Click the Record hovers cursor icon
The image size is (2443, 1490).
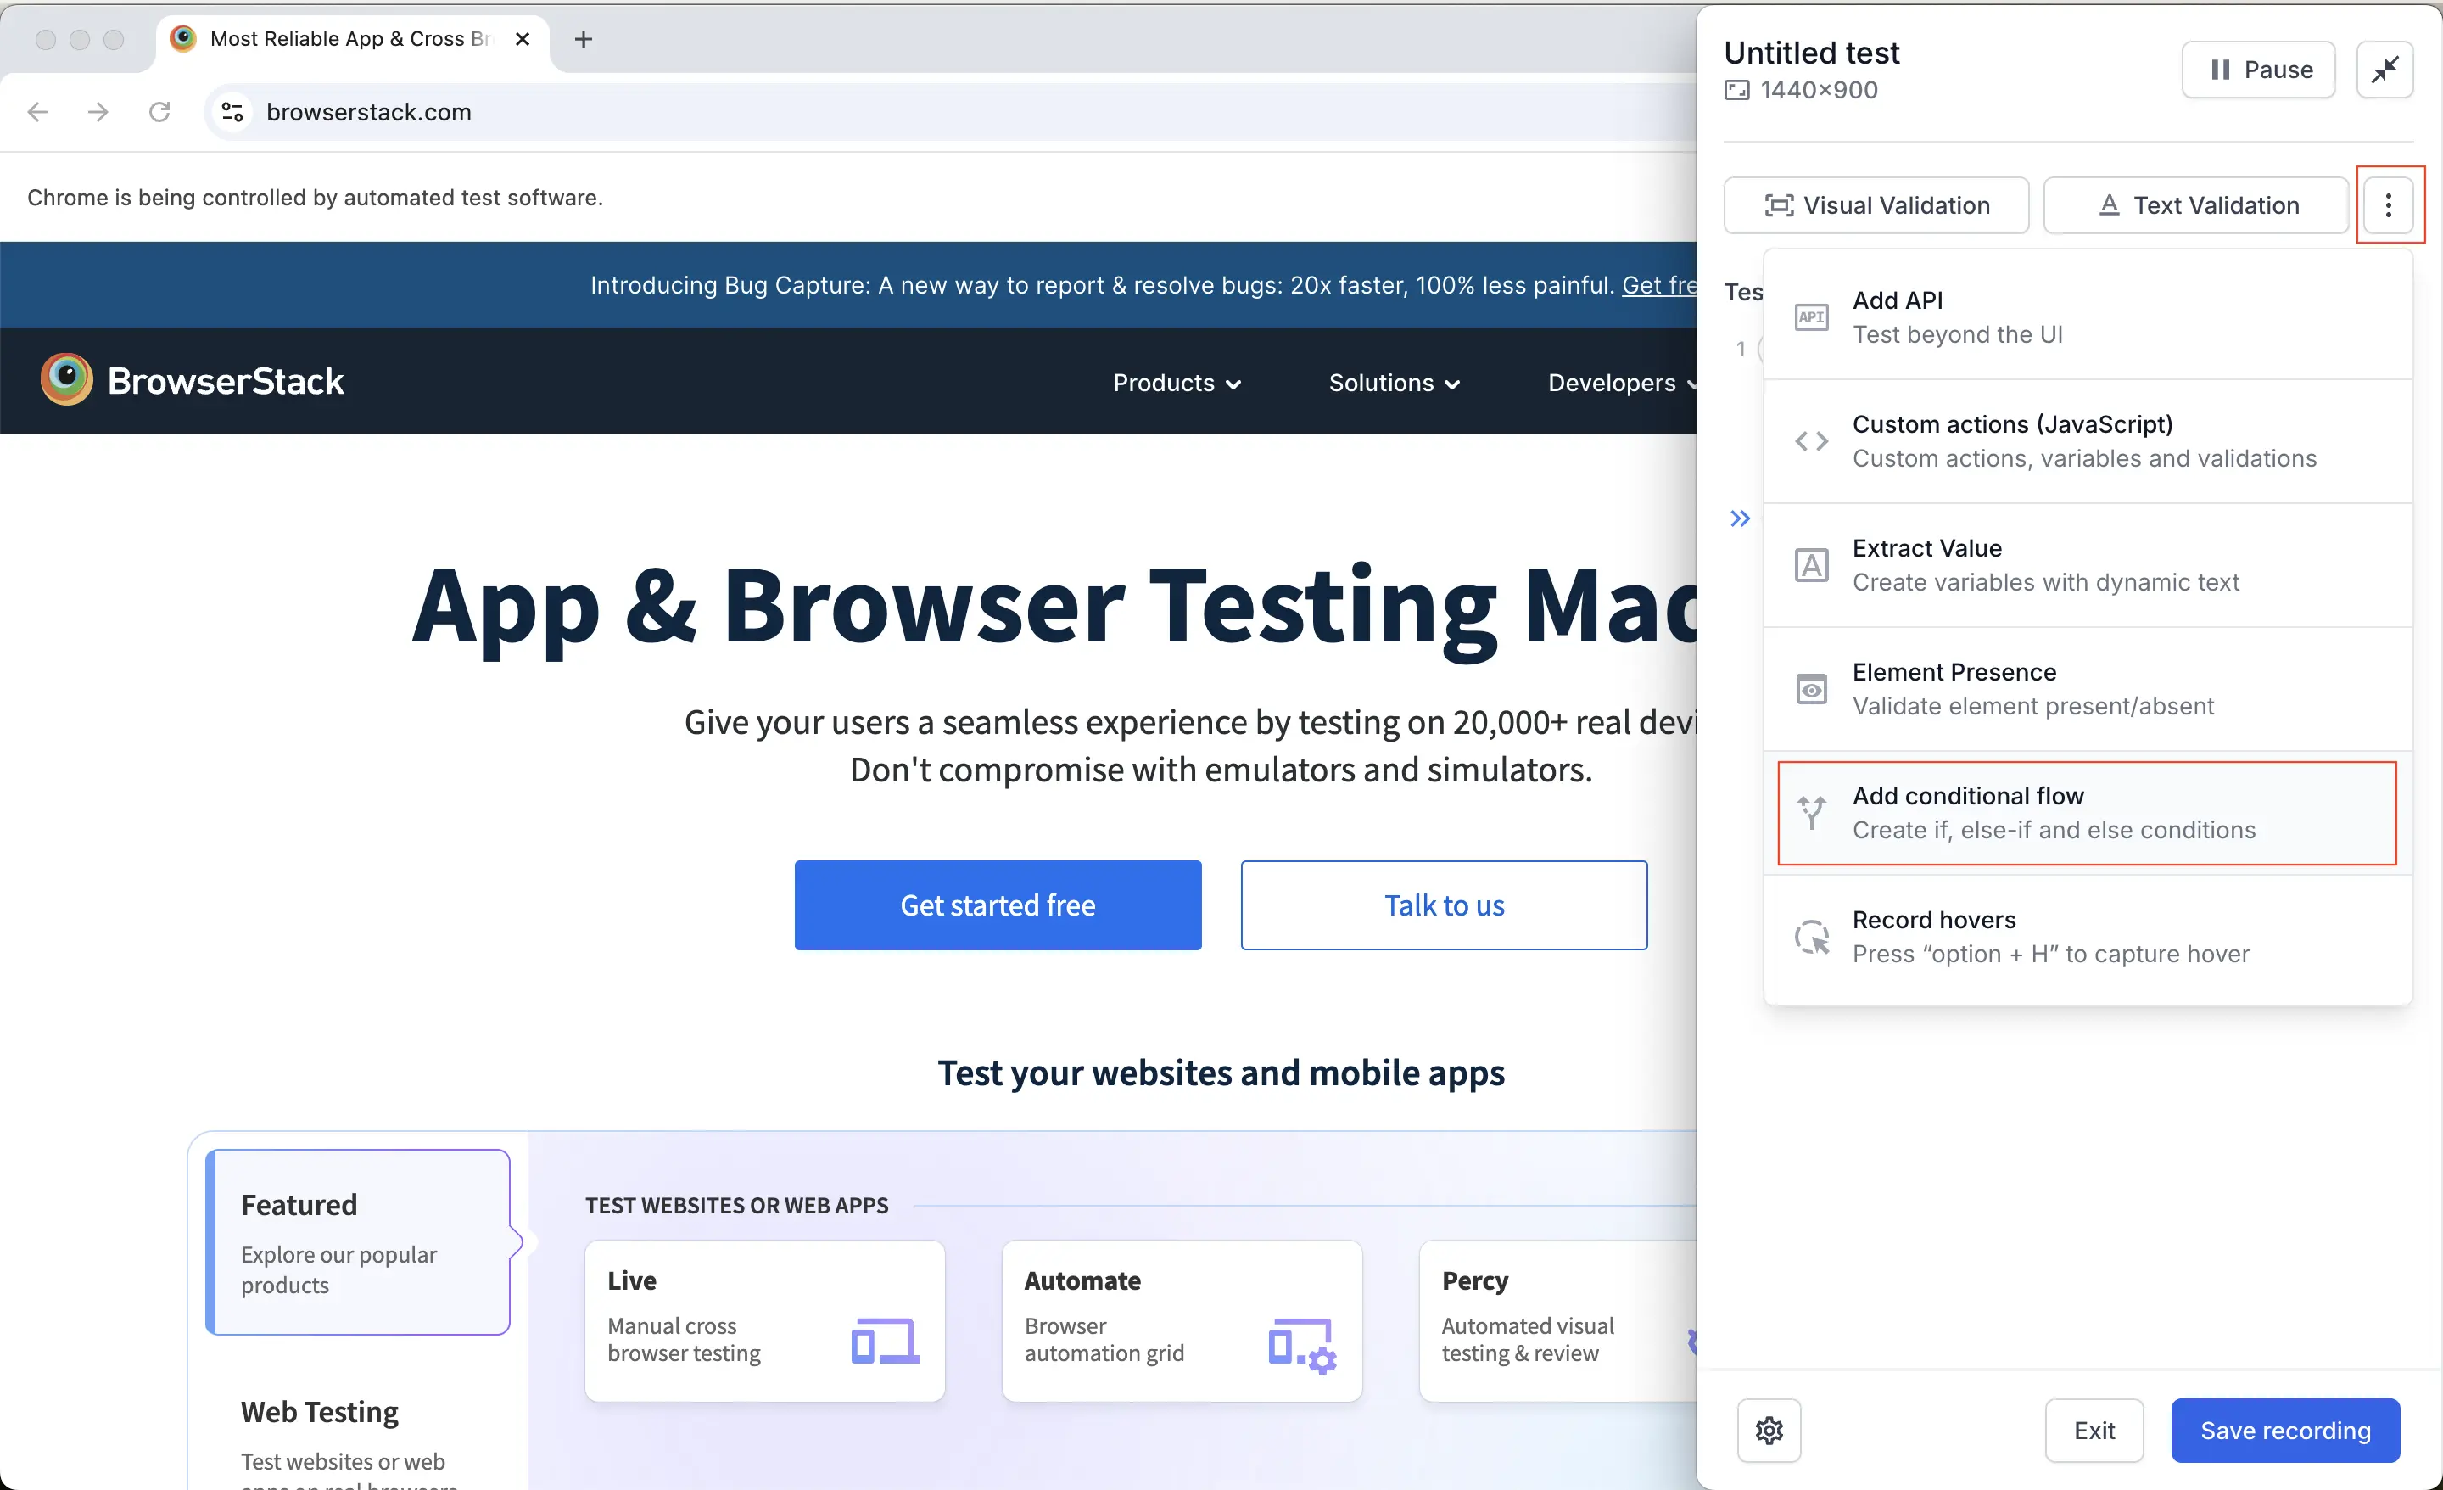click(x=1811, y=937)
